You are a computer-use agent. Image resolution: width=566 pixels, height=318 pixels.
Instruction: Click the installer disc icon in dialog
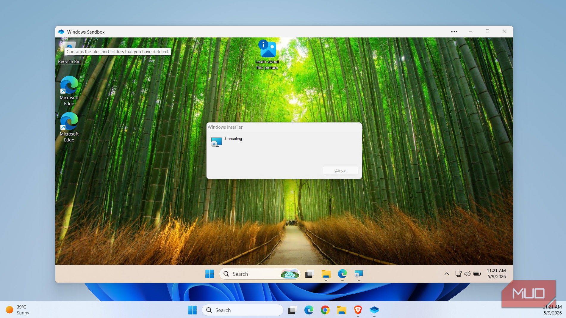[216, 142]
